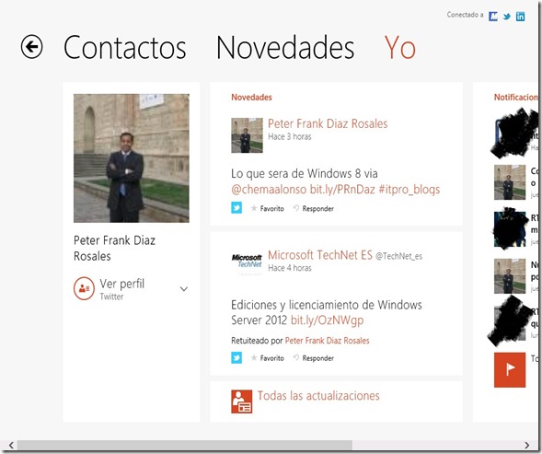Click Twitter icon under Windows 8 tweet
Image resolution: width=542 pixels, height=454 pixels.
[x=236, y=208]
